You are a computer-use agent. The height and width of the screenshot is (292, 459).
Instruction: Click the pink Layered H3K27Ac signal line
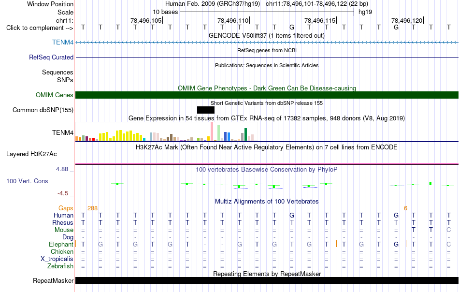[x=267, y=163]
